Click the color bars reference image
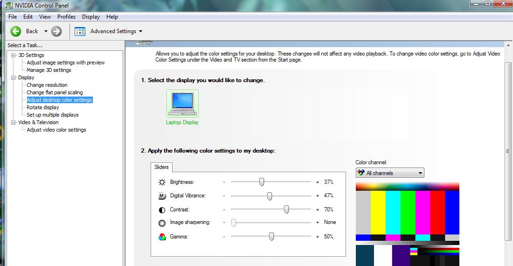Image resolution: width=513 pixels, height=266 pixels. click(x=407, y=224)
